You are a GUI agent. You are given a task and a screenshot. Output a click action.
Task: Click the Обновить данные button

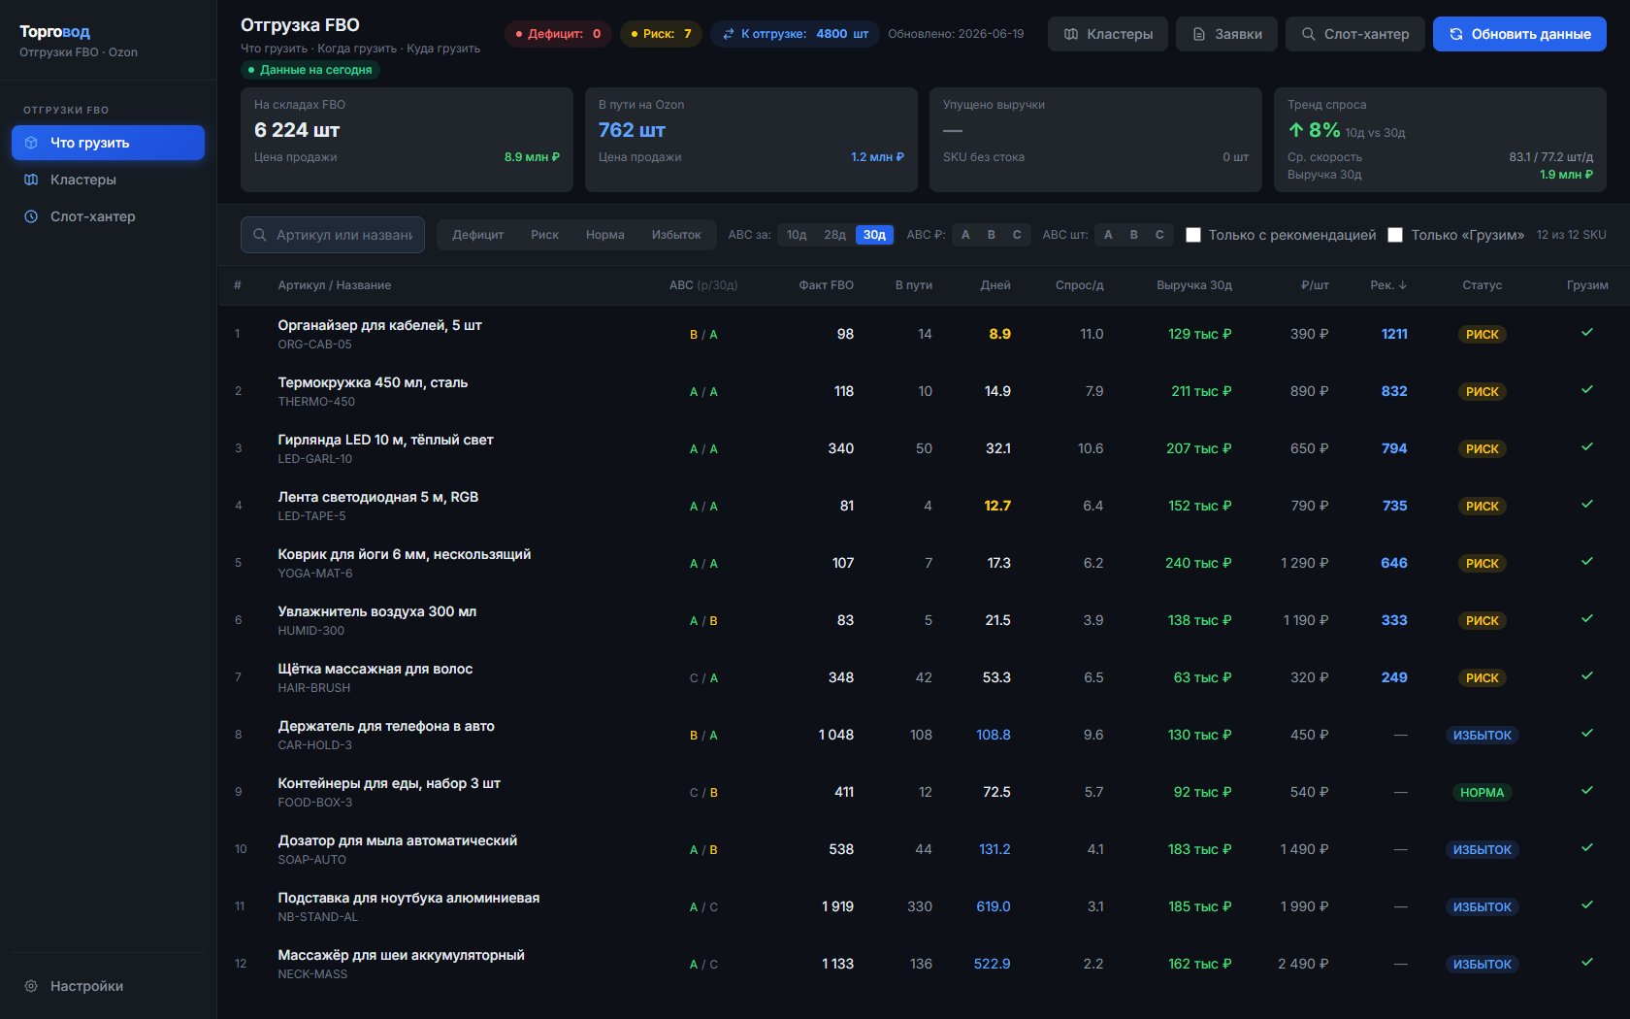pyautogui.click(x=1519, y=34)
